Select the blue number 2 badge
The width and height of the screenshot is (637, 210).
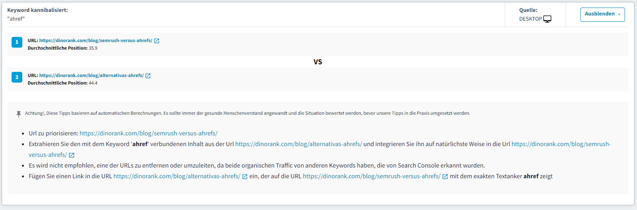coord(17,77)
